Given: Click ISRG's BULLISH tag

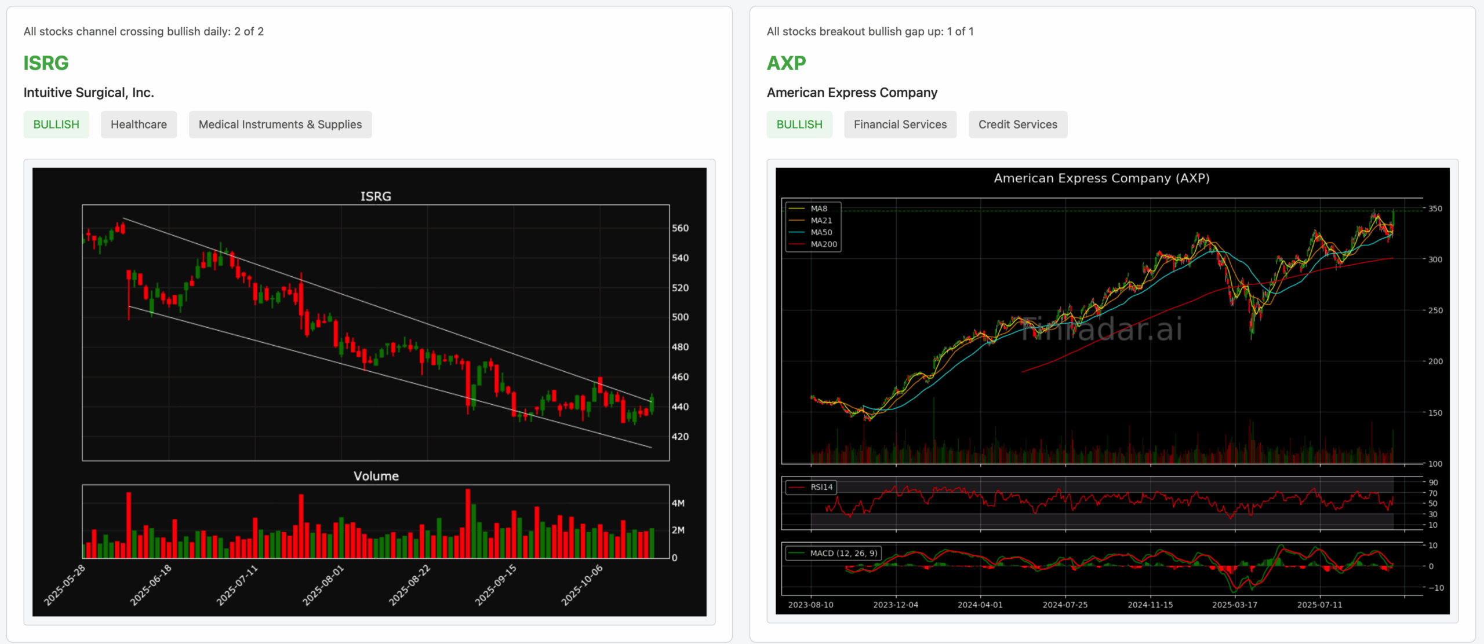Looking at the screenshot, I should [x=56, y=125].
